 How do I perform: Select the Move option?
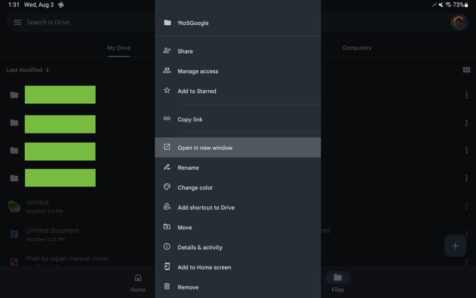(185, 227)
